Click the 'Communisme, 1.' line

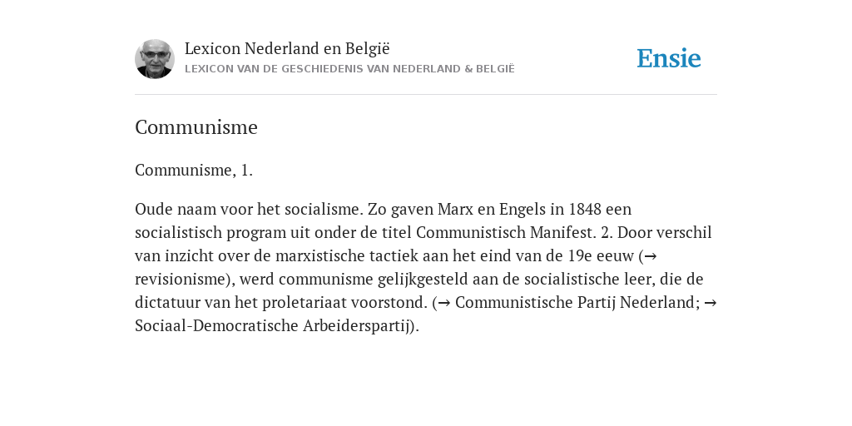coord(194,170)
